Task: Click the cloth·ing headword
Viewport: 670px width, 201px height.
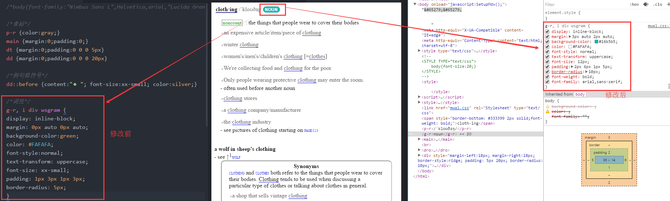Action: pyautogui.click(x=226, y=10)
